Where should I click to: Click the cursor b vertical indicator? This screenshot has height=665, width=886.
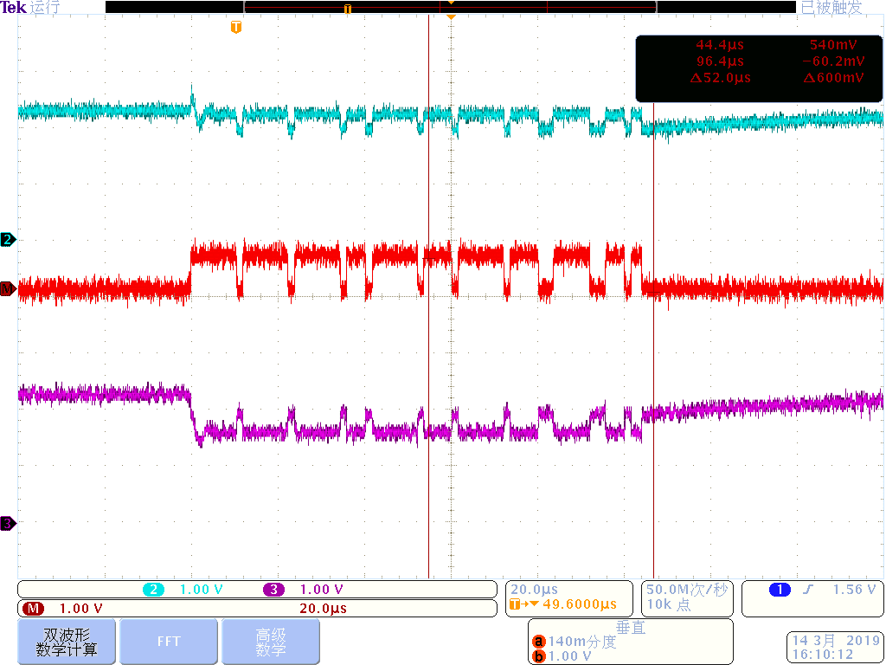[x=538, y=656]
